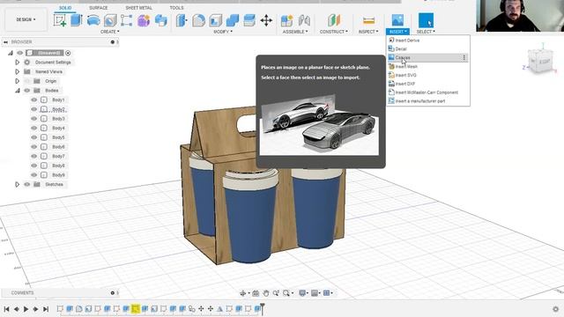Jump to timeline beginning

tap(6, 309)
